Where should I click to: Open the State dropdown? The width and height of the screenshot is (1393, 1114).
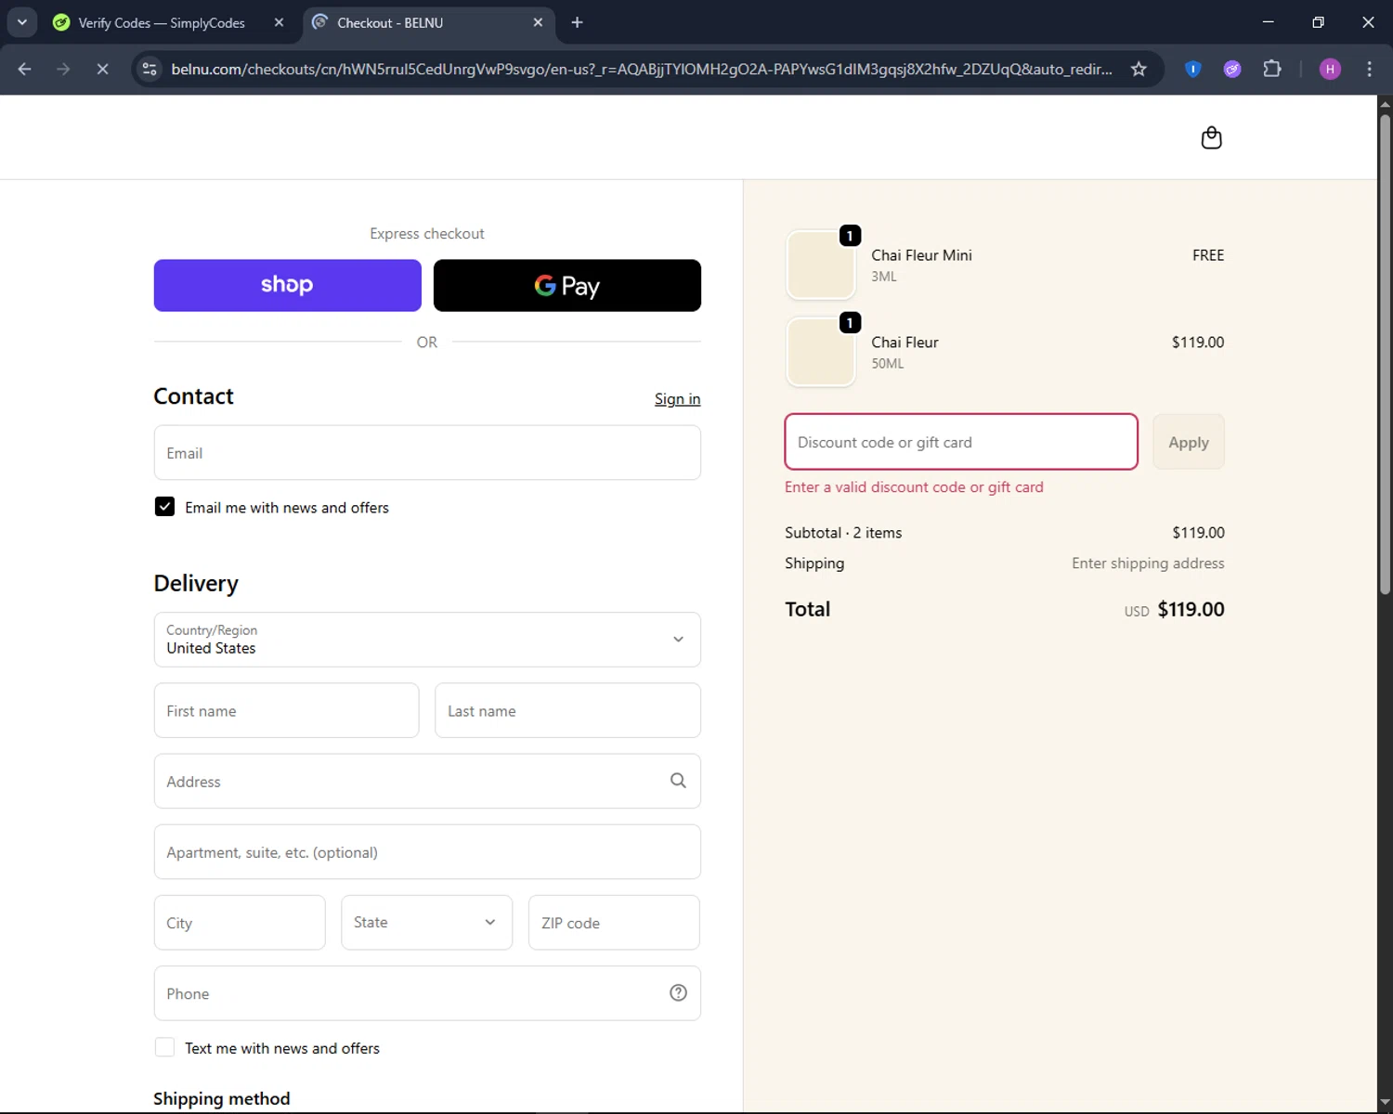coord(426,922)
